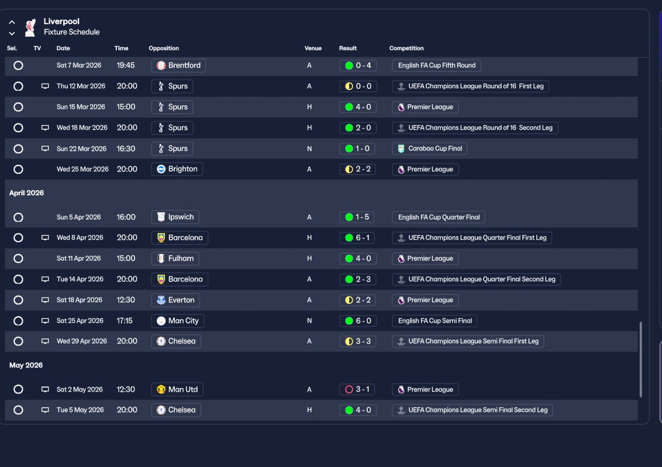662x467 pixels.
Task: Sort by the Result column header
Action: pyautogui.click(x=348, y=48)
